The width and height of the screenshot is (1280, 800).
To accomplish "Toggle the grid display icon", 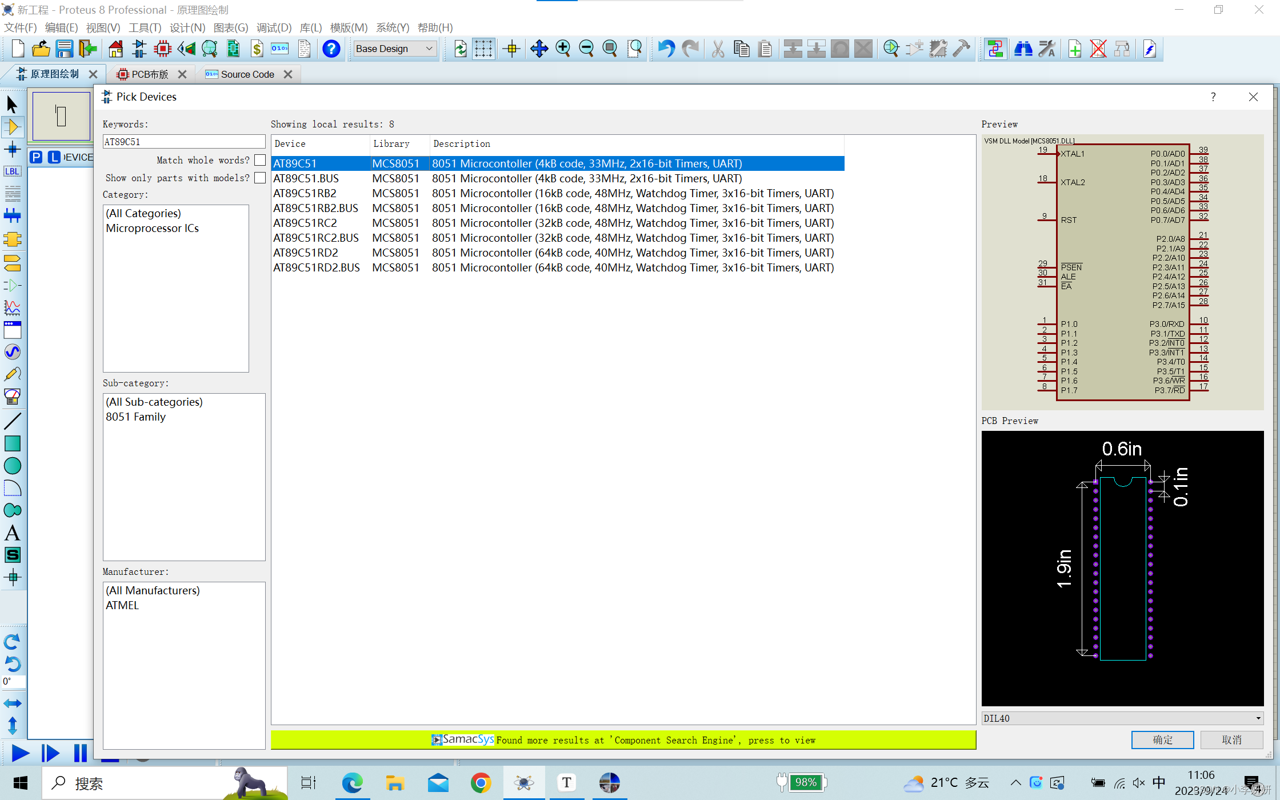I will 483,49.
